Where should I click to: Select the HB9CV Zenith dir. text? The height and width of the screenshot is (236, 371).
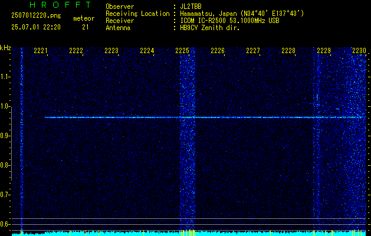pyautogui.click(x=210, y=28)
